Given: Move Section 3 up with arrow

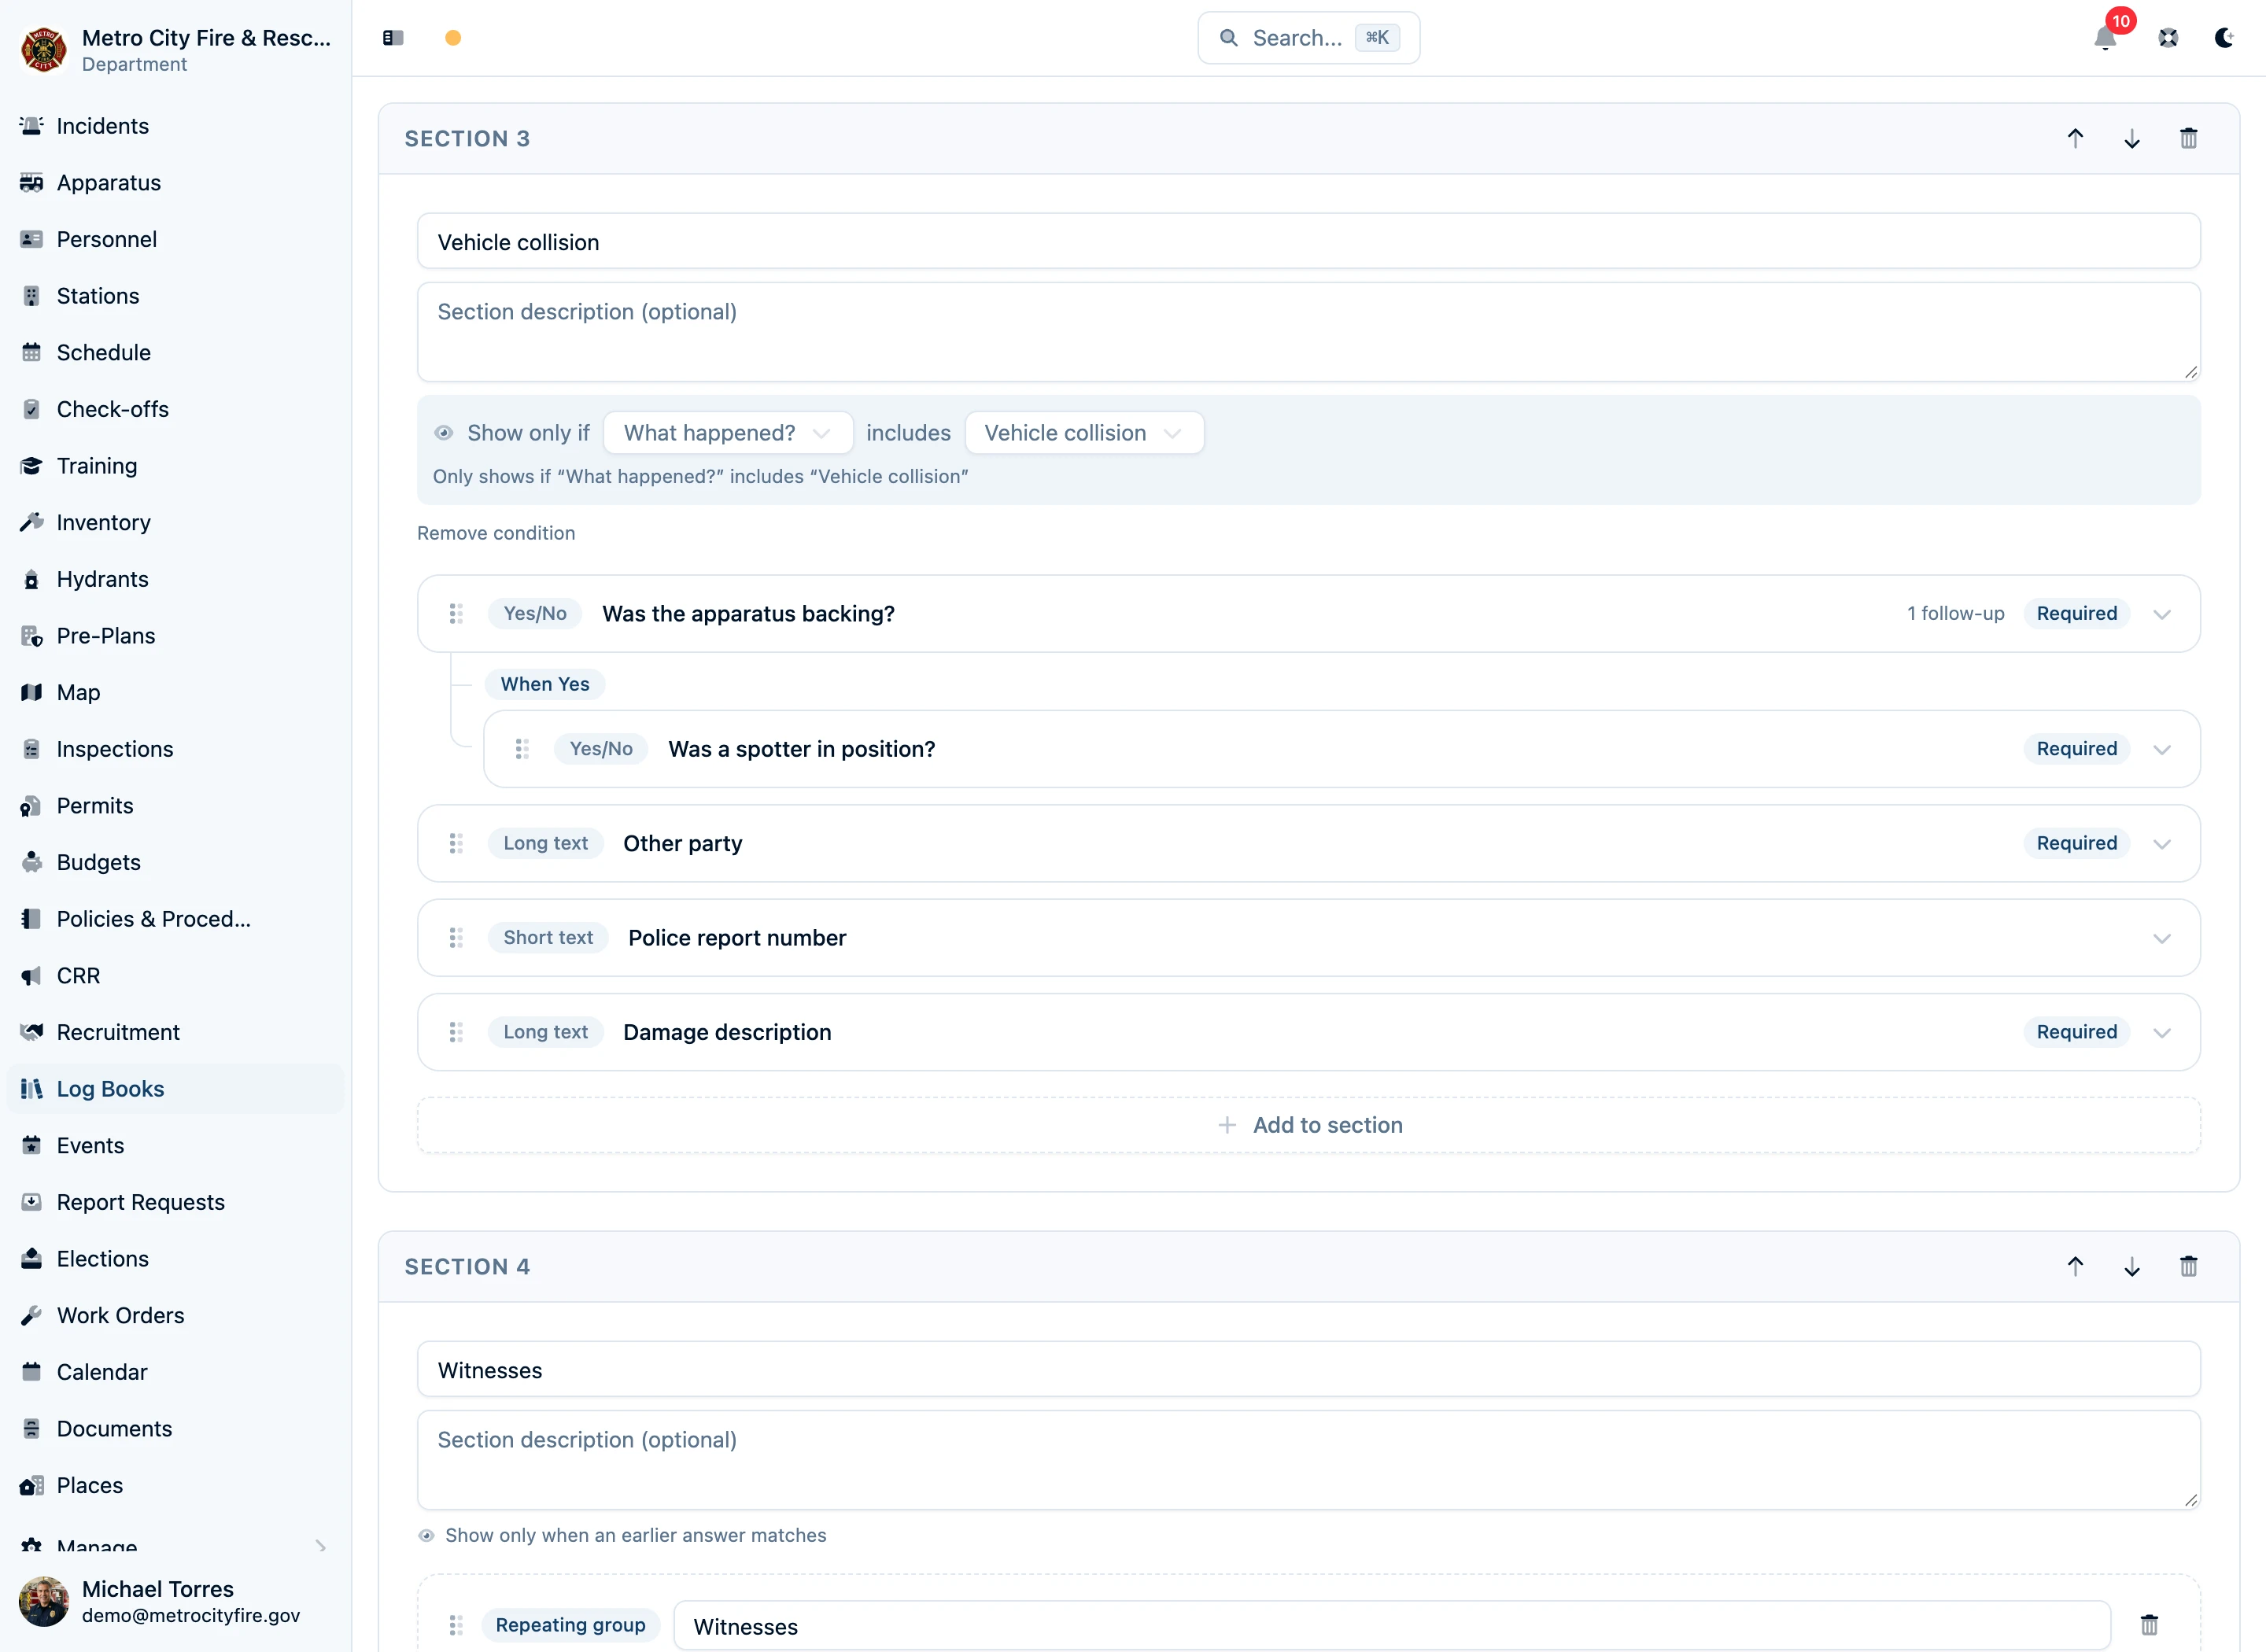Looking at the screenshot, I should 2075,138.
